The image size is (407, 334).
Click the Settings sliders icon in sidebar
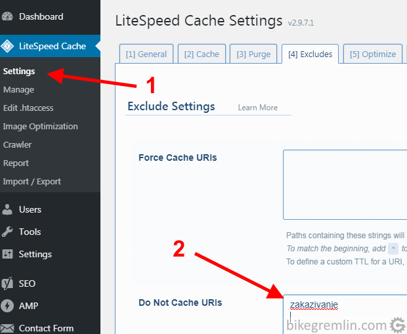[7, 254]
